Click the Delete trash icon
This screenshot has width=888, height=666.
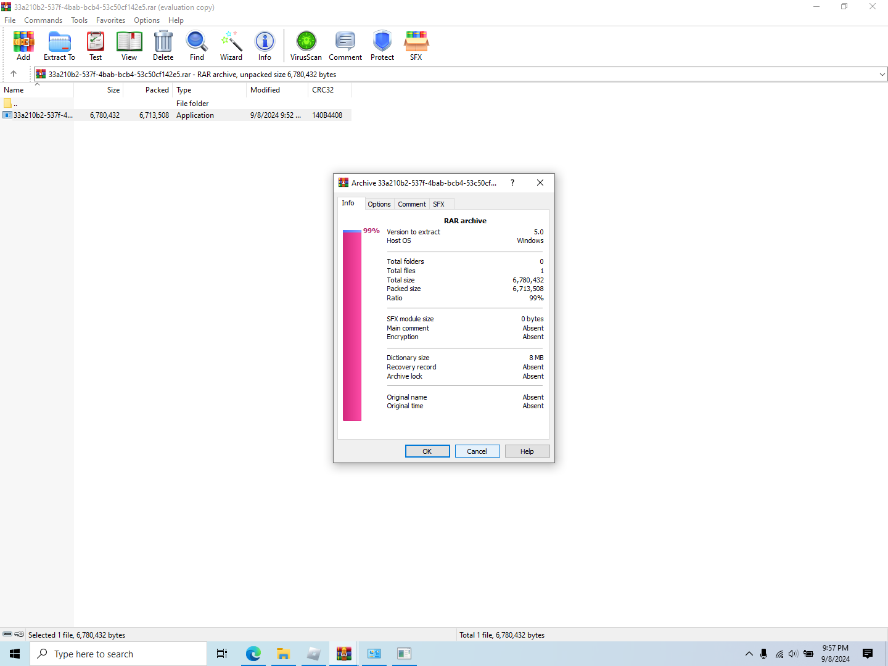[x=163, y=46]
